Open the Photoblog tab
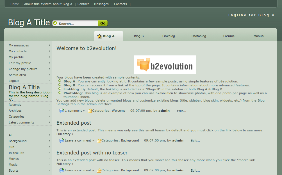282x175 pixels. 199,36
